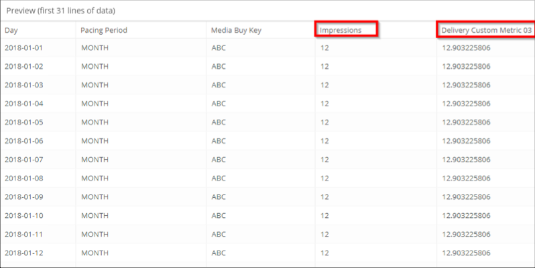Select the date cell 2018-01-10
Viewport: 535px width, 268px height.
pyautogui.click(x=24, y=216)
